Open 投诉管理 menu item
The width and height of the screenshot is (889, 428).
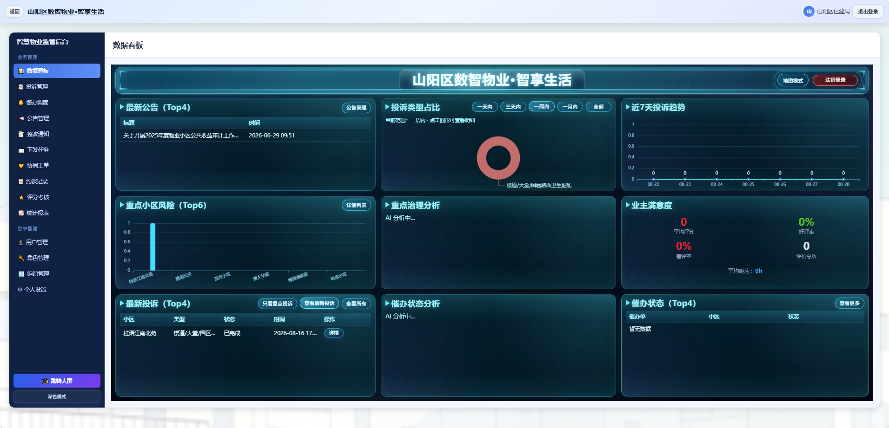coord(57,87)
